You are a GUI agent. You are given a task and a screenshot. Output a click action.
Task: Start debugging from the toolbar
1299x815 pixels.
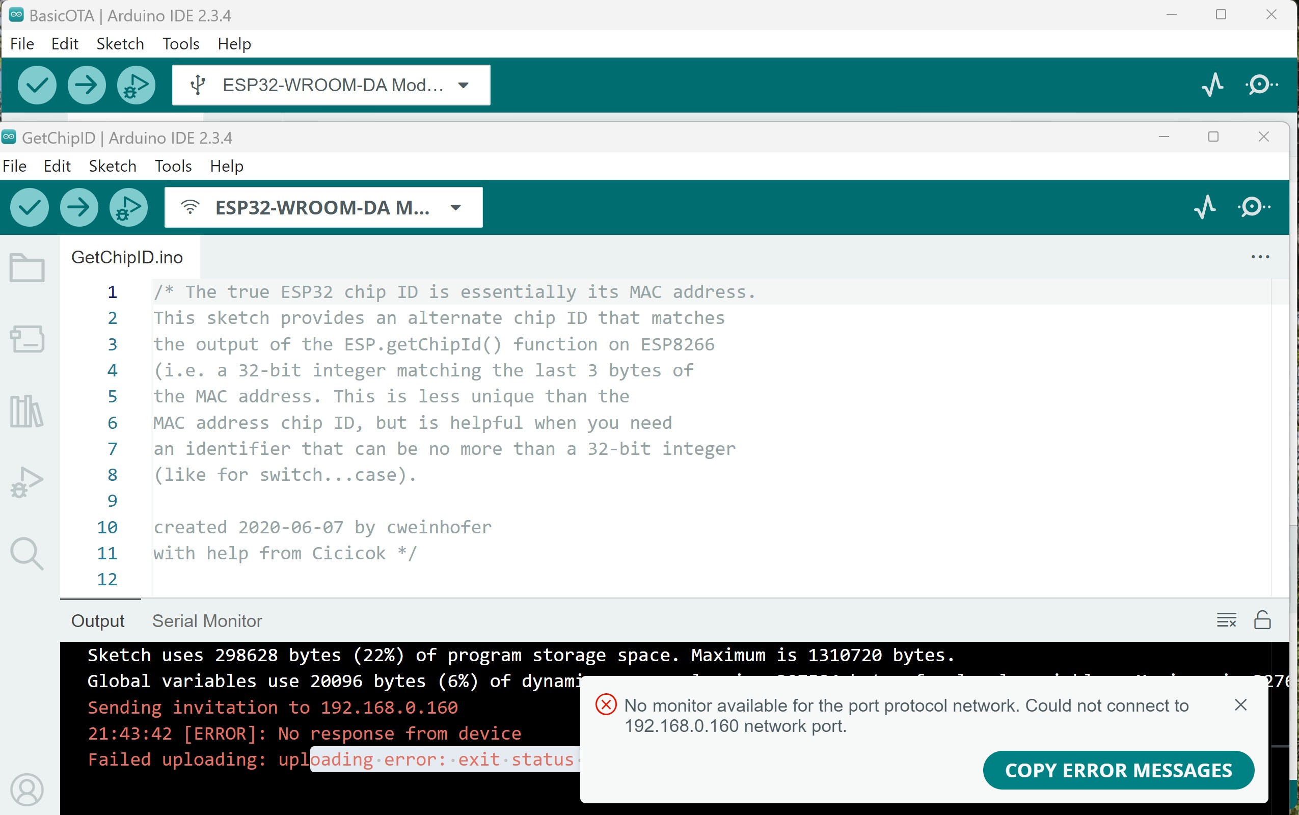coord(128,206)
